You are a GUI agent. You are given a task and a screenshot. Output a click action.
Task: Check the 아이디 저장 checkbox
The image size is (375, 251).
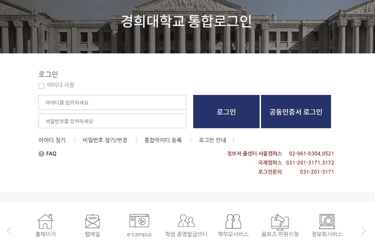41,86
